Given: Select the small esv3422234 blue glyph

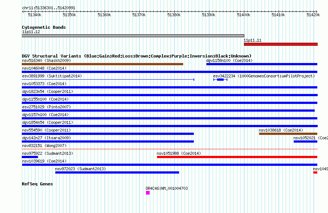Looking at the screenshot, I should [x=220, y=80].
